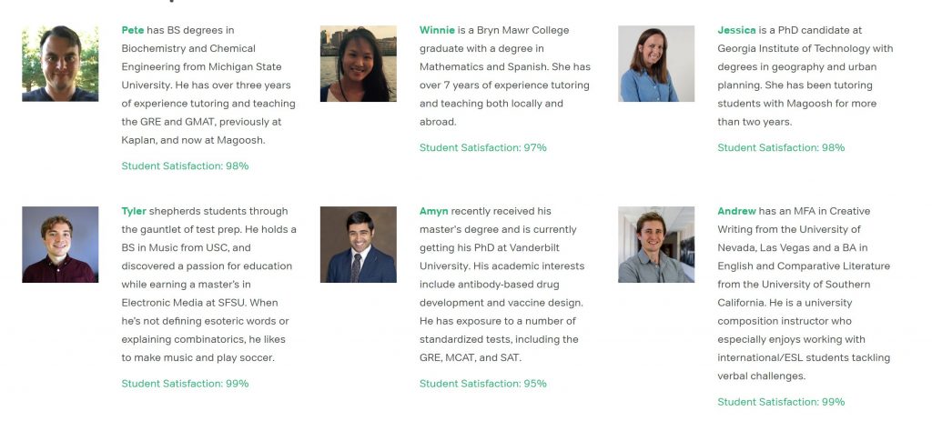The image size is (932, 421).
Task: Click Tyler's Student Satisfaction 99% text
Action: click(185, 384)
